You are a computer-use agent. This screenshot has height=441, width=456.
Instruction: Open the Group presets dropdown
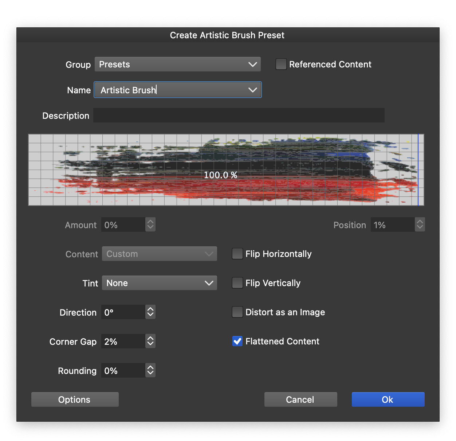tap(177, 65)
